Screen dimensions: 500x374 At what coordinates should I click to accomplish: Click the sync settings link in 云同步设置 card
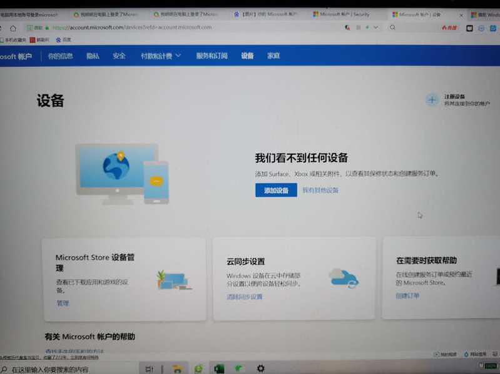[x=244, y=297]
